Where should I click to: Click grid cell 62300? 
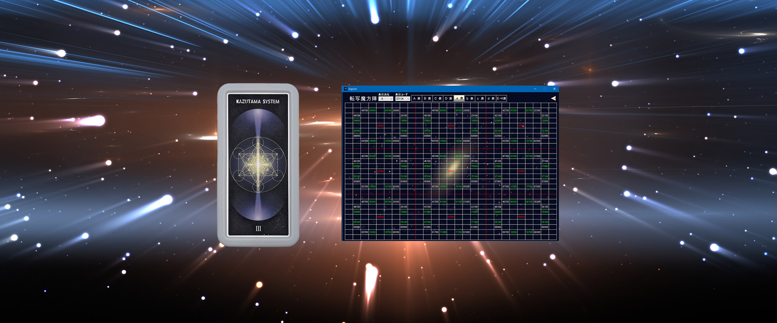coord(537,141)
